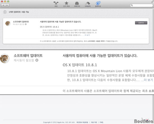Viewport: 154px width, 124px height.
Task: Click the 업데이트 button on the update card
Action: coord(141,23)
